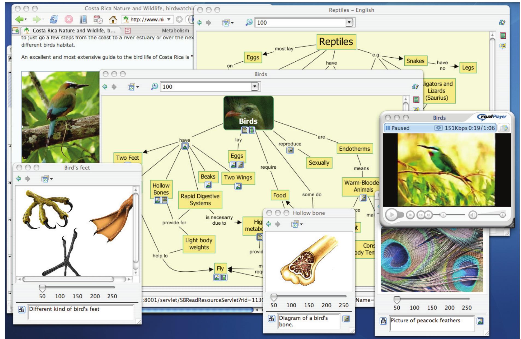Viewport: 521px width, 339px height.
Task: Go to the browser home page
Action: 113,19
